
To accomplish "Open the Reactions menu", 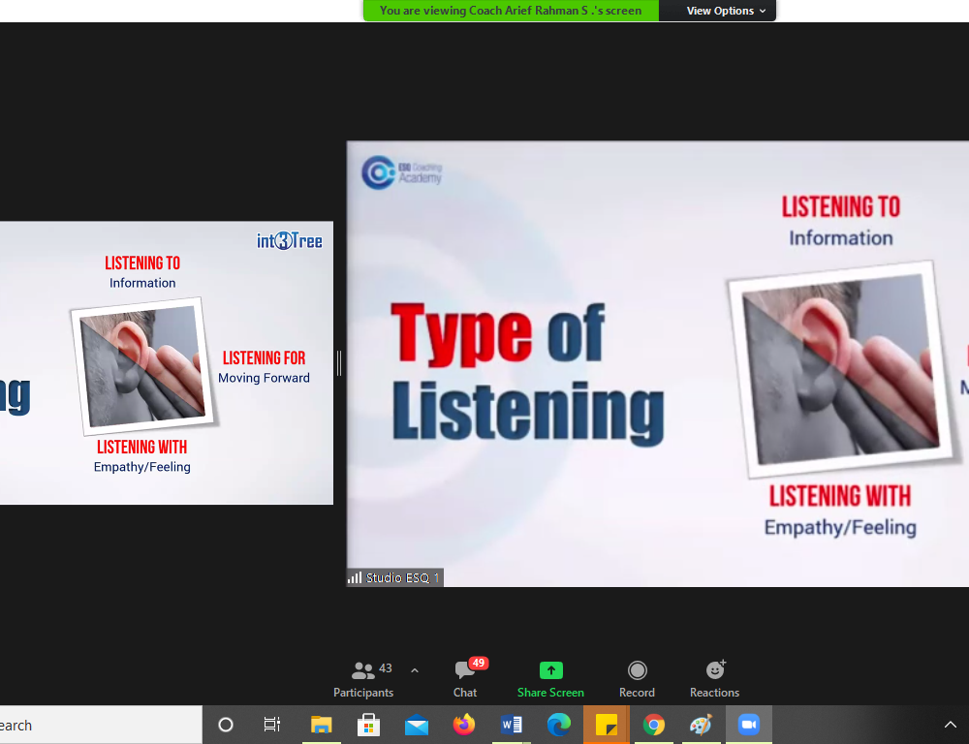I will (714, 678).
